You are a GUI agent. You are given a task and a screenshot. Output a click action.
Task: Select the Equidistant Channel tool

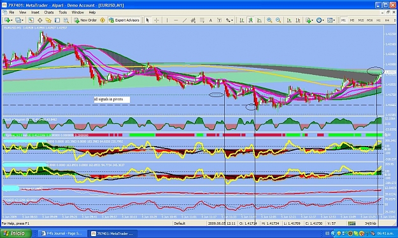pos(193,20)
